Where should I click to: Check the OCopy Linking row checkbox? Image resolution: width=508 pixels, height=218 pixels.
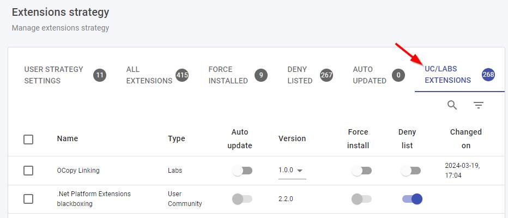point(28,171)
